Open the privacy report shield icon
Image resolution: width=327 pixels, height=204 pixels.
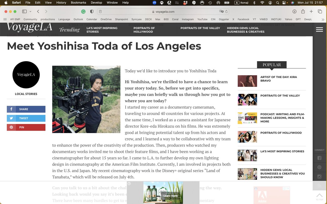[x=92, y=12]
